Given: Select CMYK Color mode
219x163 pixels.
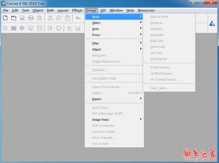Looking at the screenshot, I should [x=169, y=47].
